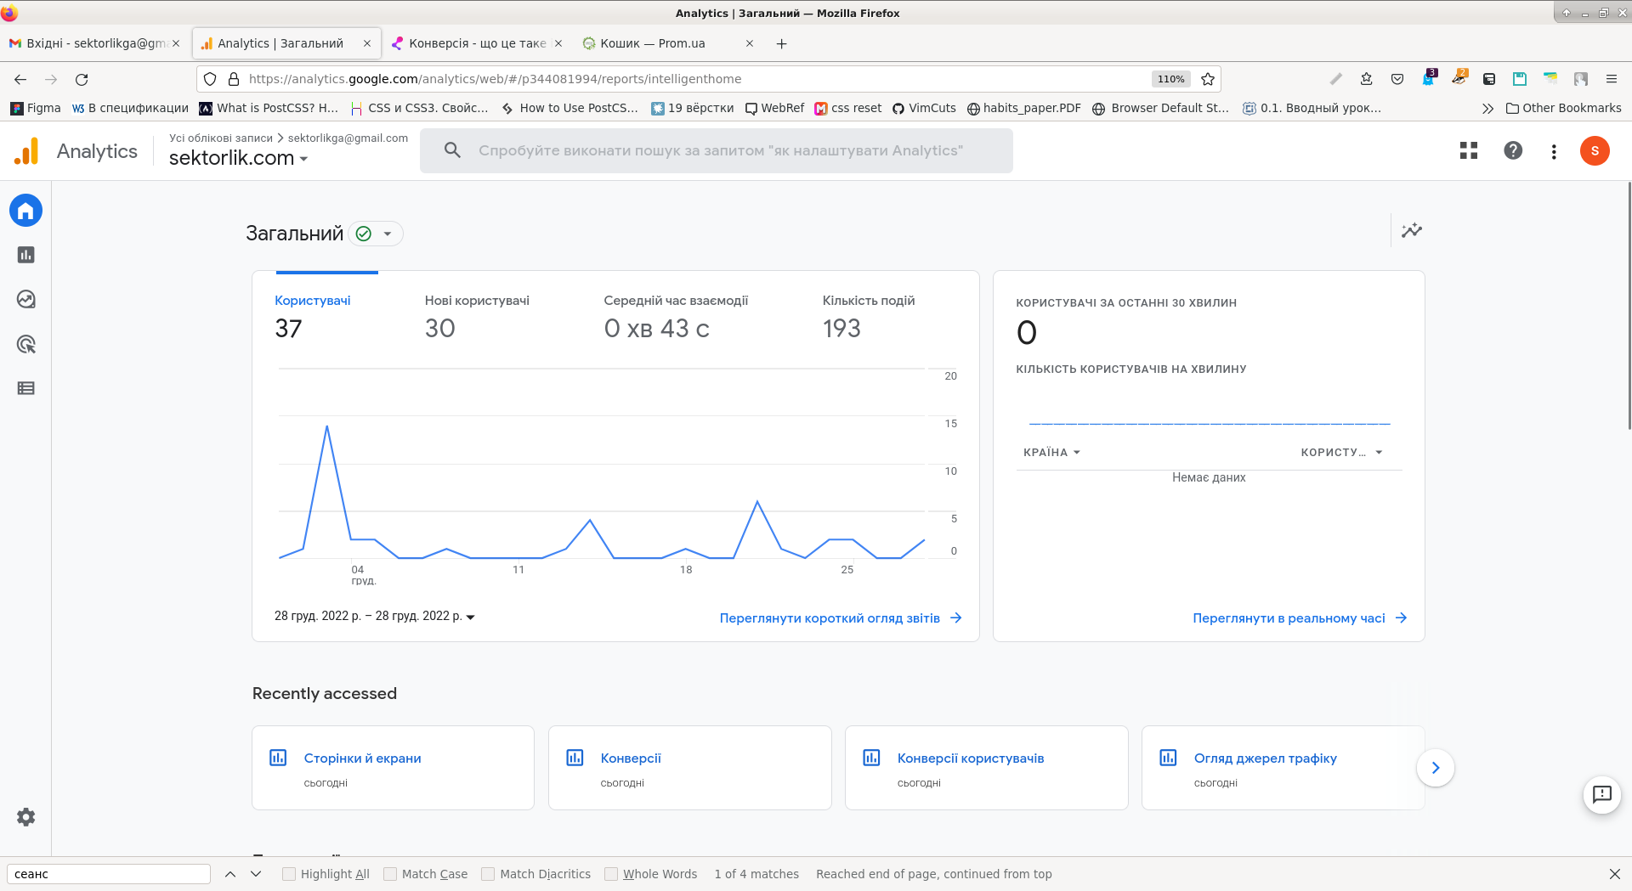Open the Advertising icon in left sidebar
The height and width of the screenshot is (891, 1632).
25,344
